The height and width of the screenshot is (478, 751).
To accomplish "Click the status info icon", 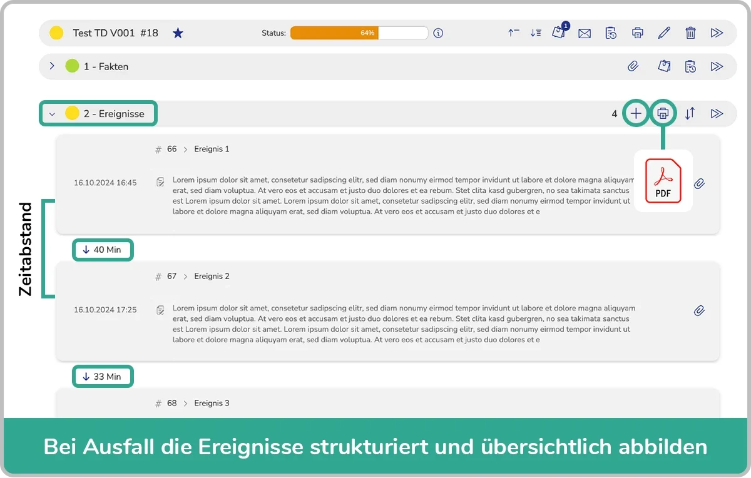I will pos(438,33).
